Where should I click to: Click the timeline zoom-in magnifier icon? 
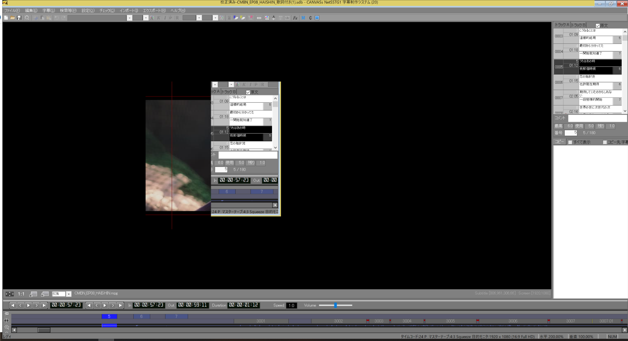[x=6, y=327]
